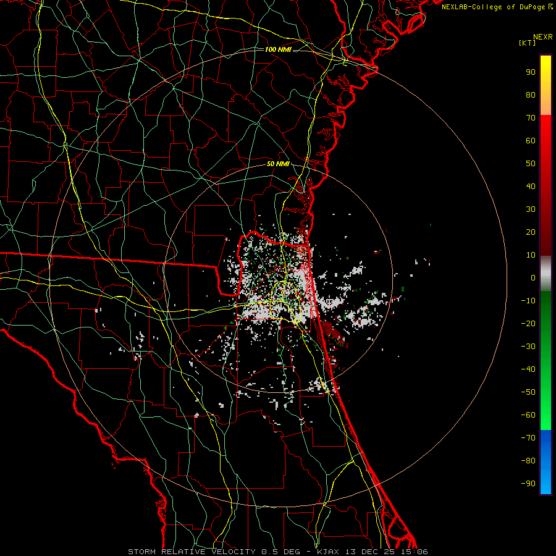The height and width of the screenshot is (556, 556).
Task: Click the 80 value on velocity scale
Action: click(531, 95)
